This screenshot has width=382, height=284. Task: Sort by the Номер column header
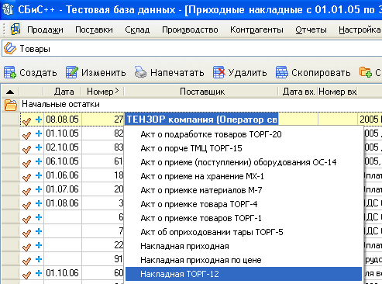[x=103, y=92]
